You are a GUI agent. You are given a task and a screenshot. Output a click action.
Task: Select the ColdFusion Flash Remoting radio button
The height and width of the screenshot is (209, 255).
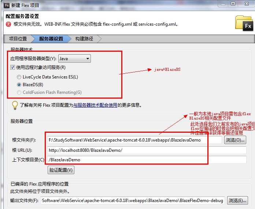[19, 92]
